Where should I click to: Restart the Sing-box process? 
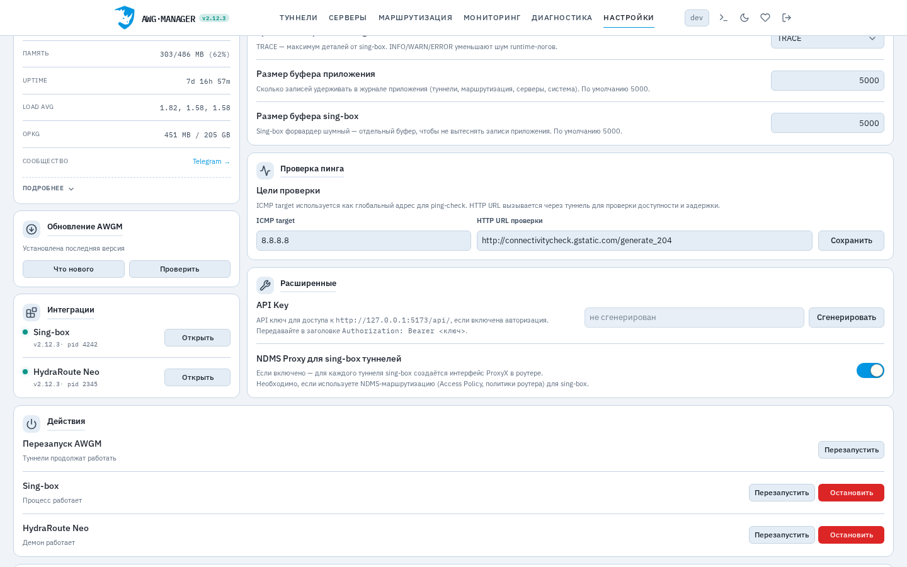(782, 493)
